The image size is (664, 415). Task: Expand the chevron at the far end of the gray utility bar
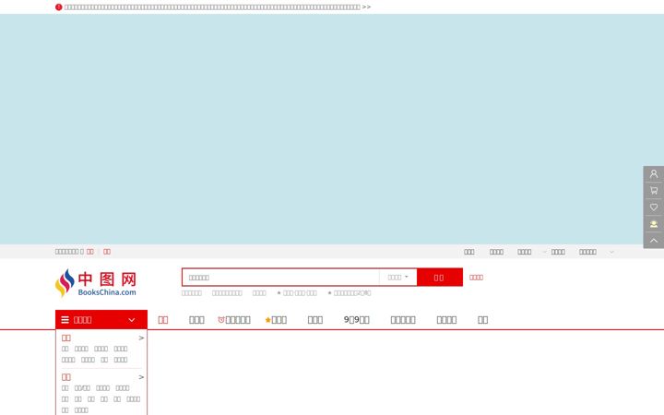611,252
